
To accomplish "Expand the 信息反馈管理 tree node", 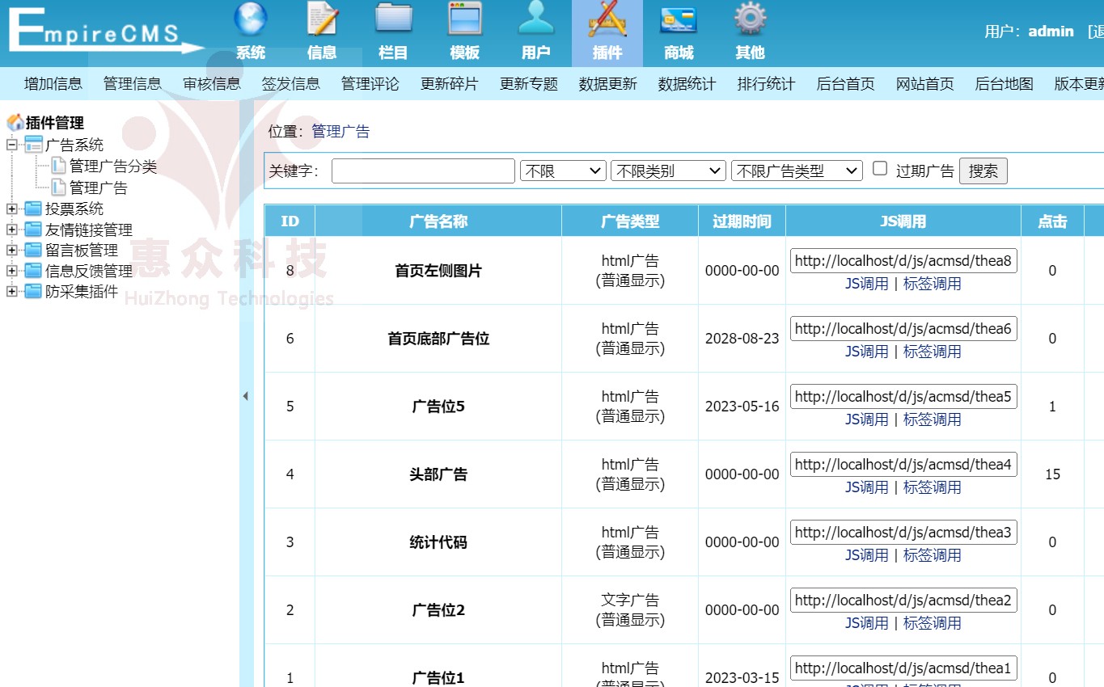I will [12, 271].
